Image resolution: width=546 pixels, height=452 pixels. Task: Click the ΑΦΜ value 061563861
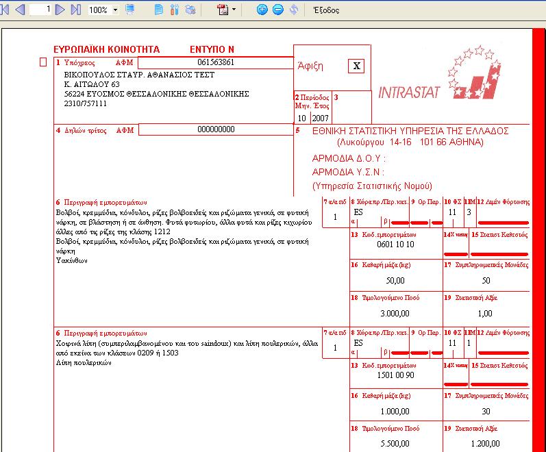pos(216,62)
